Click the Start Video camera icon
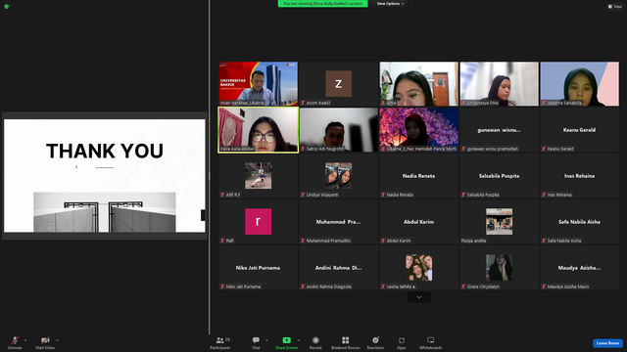The width and height of the screenshot is (627, 352). (x=45, y=340)
